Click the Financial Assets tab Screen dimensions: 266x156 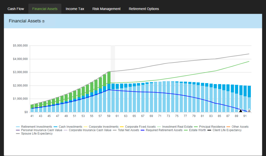45,9
